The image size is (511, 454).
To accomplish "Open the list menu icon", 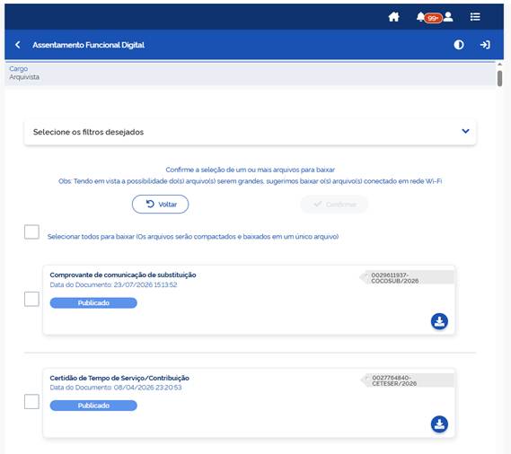I will click(x=475, y=17).
